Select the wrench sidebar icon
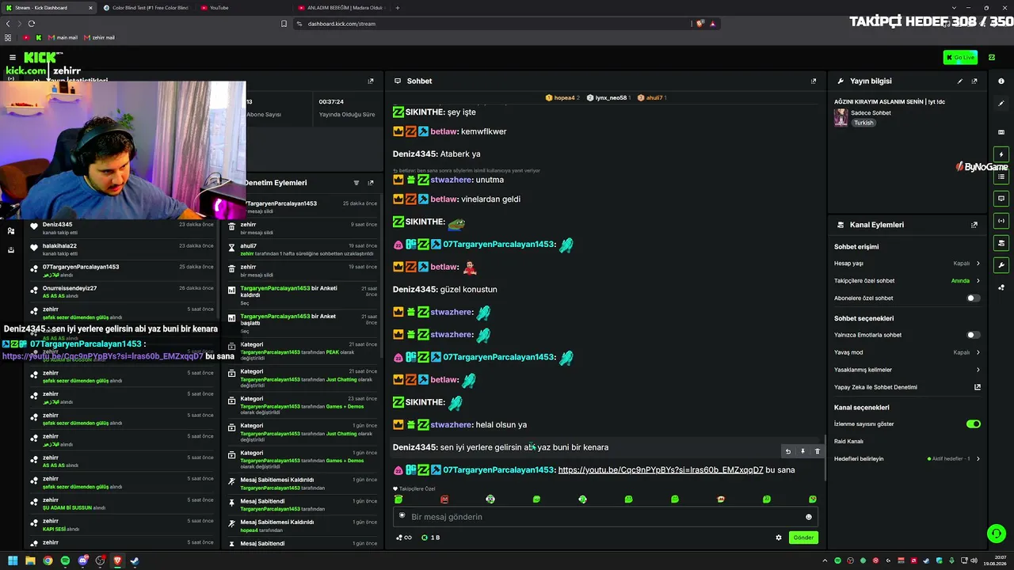This screenshot has width=1014, height=570. 1001,265
